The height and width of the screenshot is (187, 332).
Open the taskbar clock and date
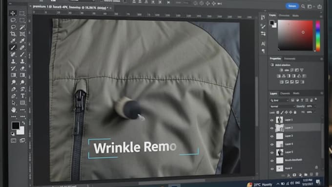tap(308, 182)
